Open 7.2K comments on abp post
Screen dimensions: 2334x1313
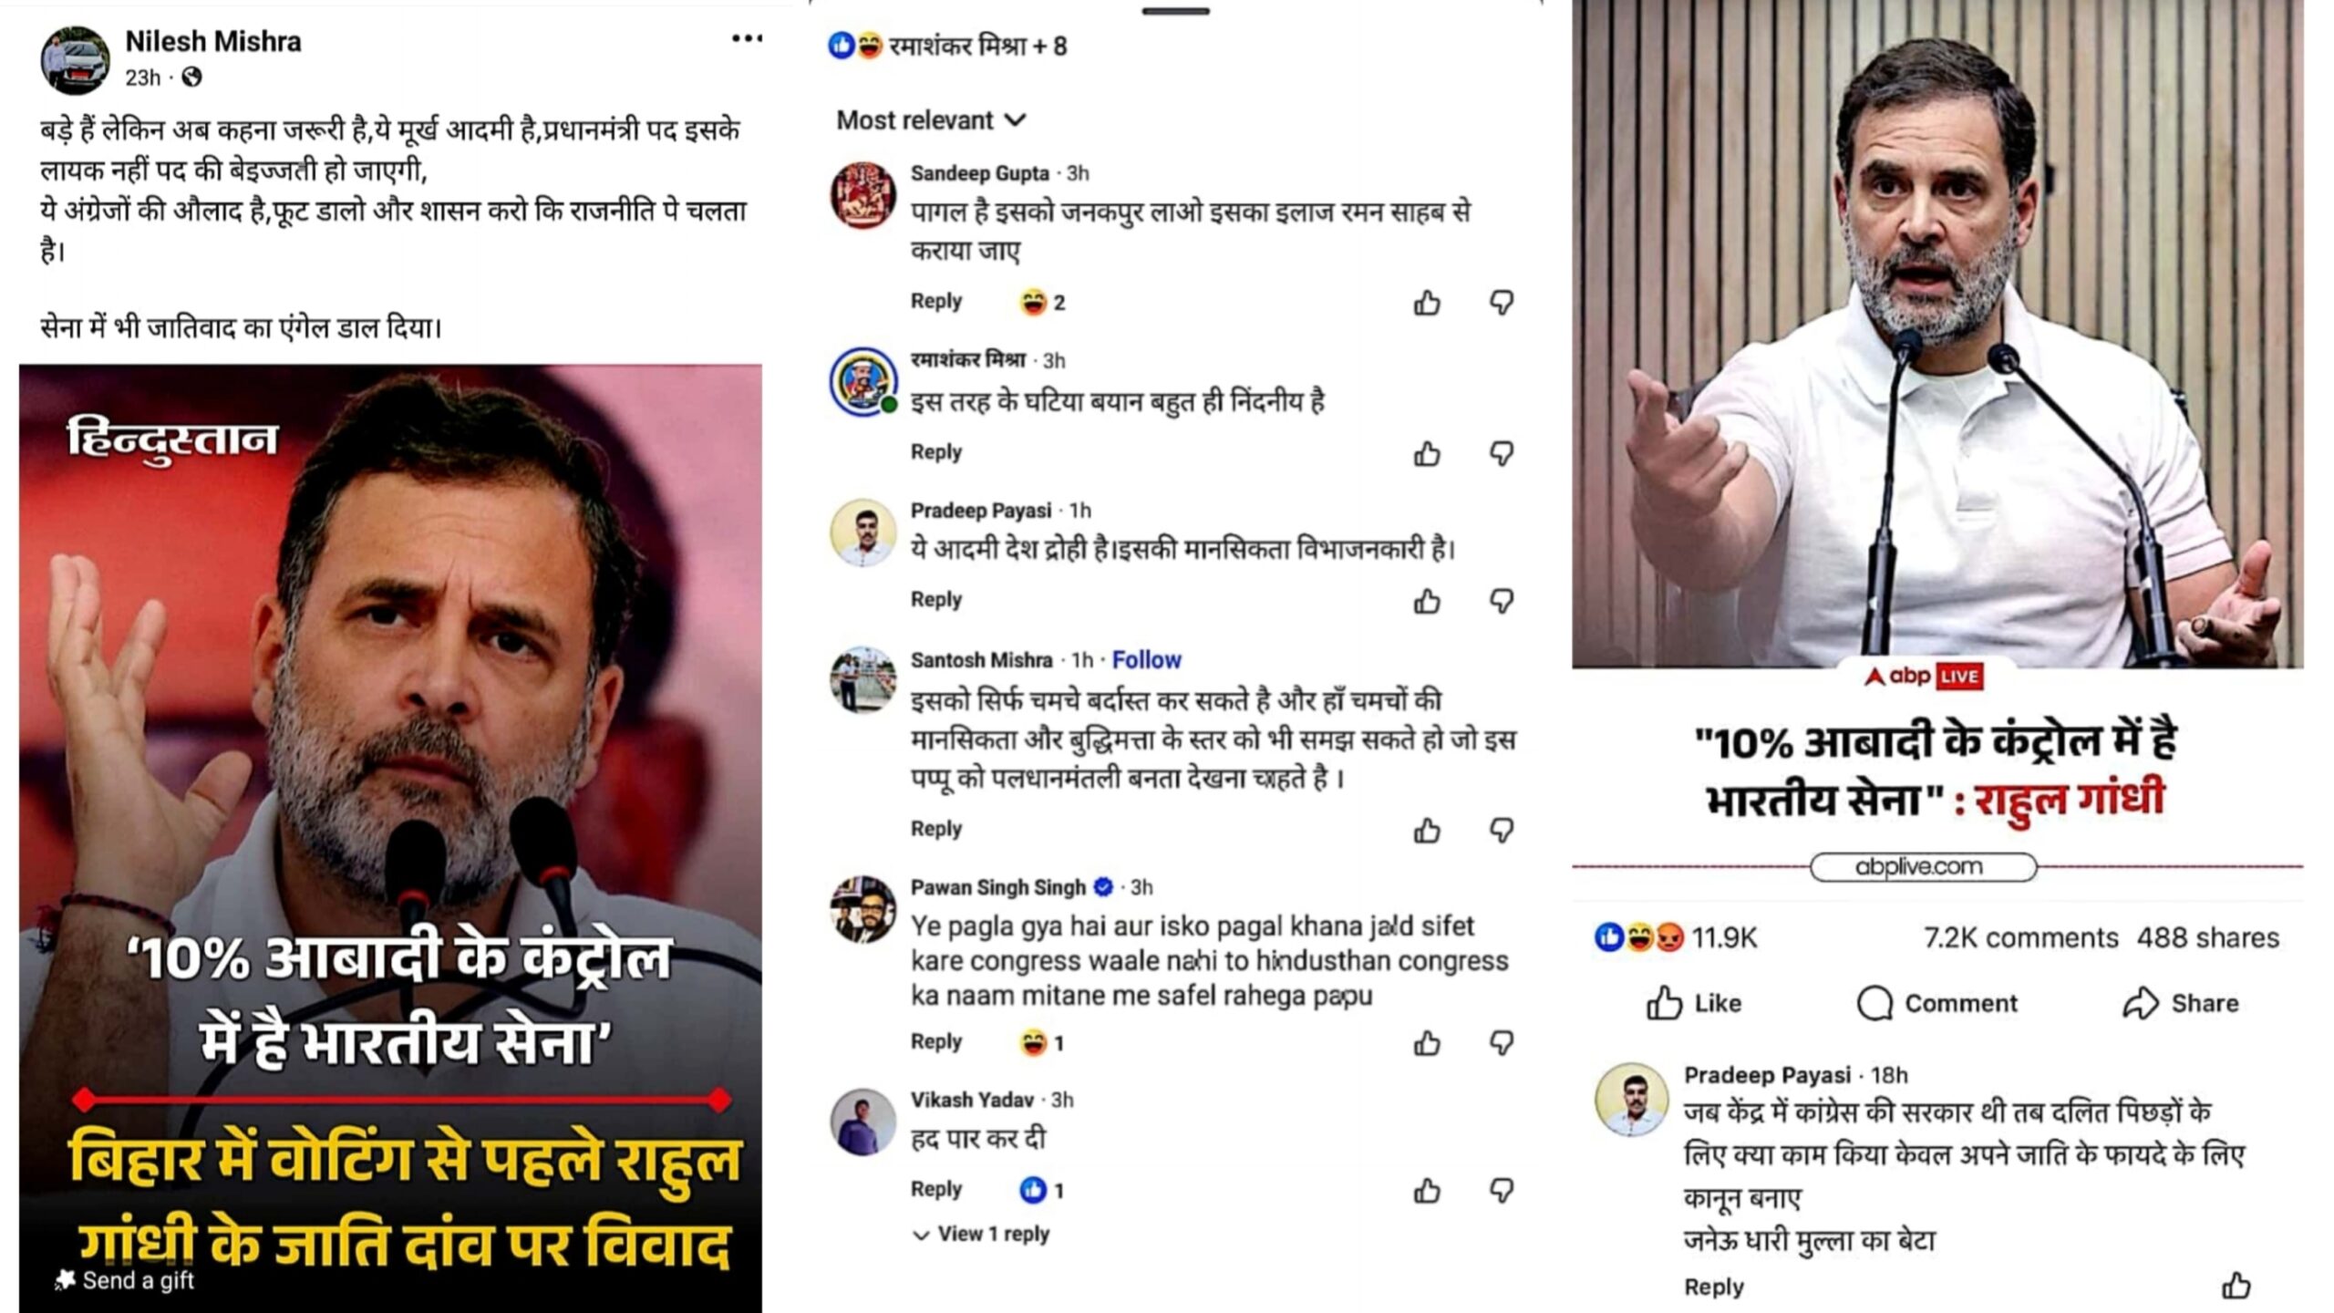2020,937
